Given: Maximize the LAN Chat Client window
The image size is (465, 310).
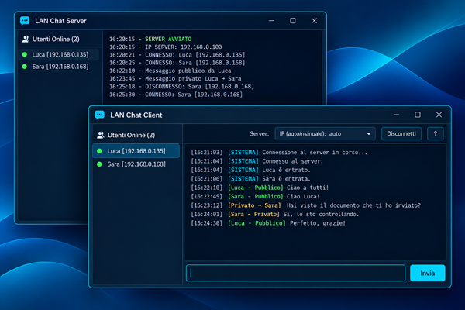Looking at the screenshot, I should coord(418,115).
